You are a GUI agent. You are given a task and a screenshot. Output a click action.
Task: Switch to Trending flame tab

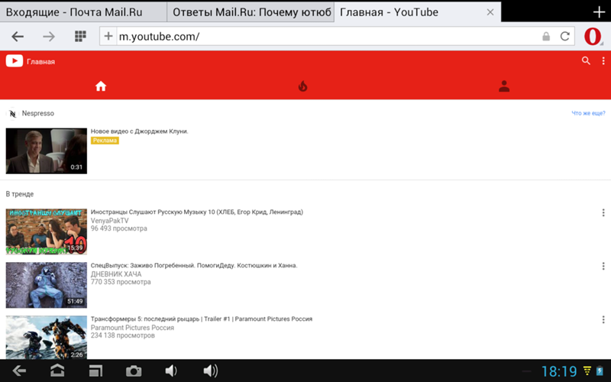click(302, 86)
